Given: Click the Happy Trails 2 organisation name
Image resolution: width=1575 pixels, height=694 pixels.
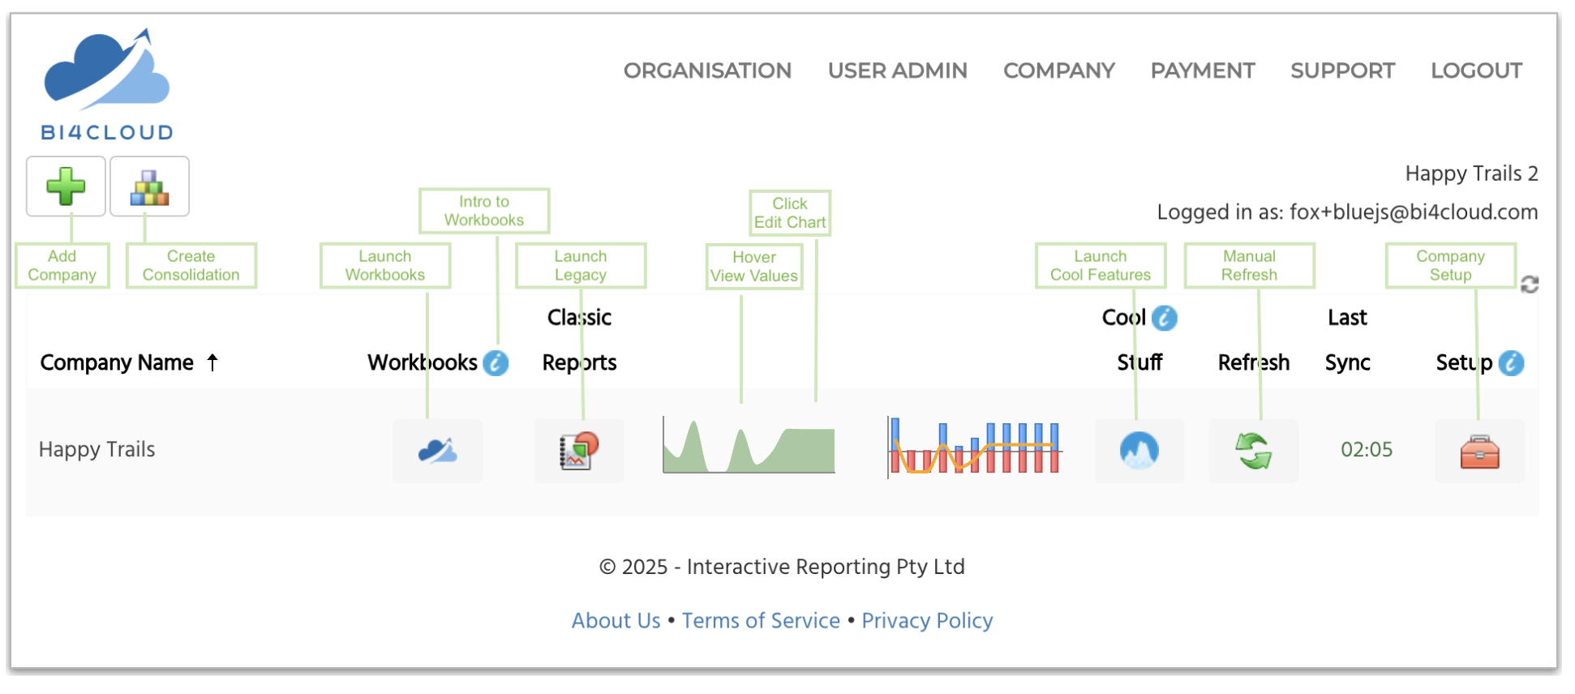Looking at the screenshot, I should tap(1471, 173).
